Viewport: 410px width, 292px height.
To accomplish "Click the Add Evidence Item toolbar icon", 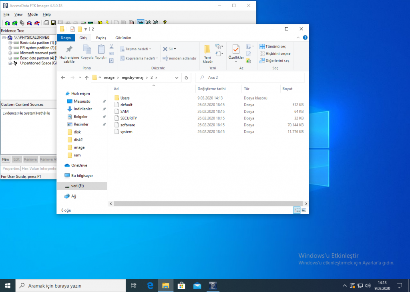I will 7,23.
